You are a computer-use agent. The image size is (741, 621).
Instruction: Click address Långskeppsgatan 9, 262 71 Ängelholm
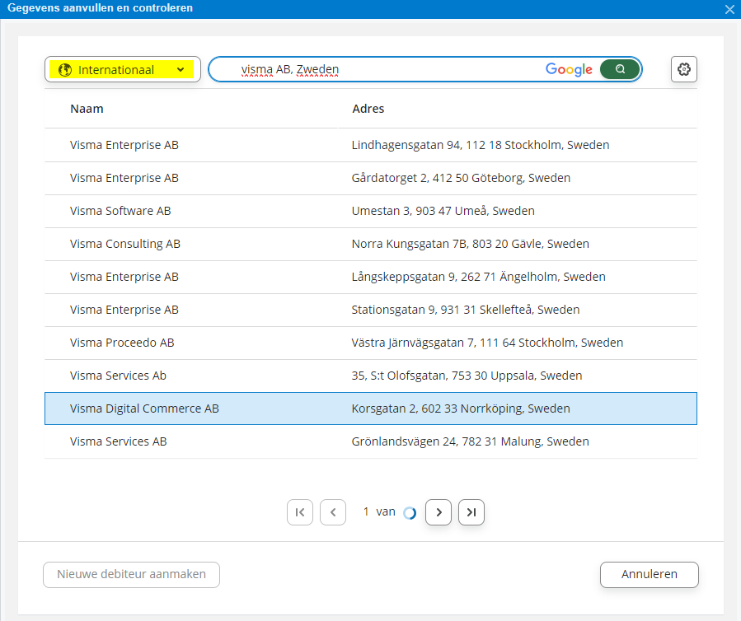tap(479, 277)
